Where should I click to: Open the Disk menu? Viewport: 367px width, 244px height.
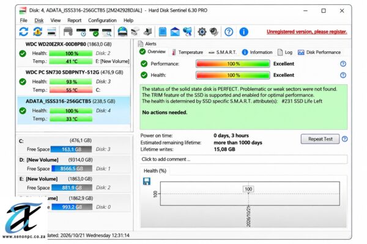pyautogui.click(x=39, y=20)
